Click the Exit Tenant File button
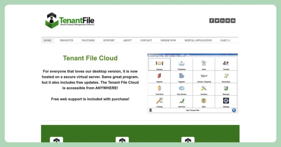The height and width of the screenshot is (147, 281). tap(193, 110)
